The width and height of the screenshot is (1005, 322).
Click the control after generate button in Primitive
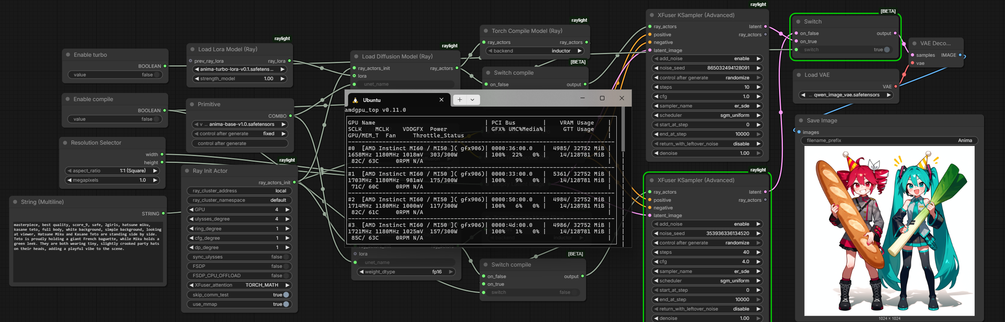click(240, 144)
